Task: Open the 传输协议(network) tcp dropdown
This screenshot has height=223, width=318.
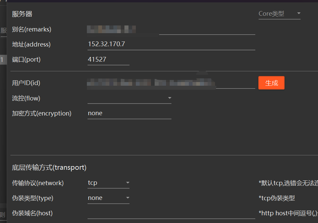Action: point(108,183)
